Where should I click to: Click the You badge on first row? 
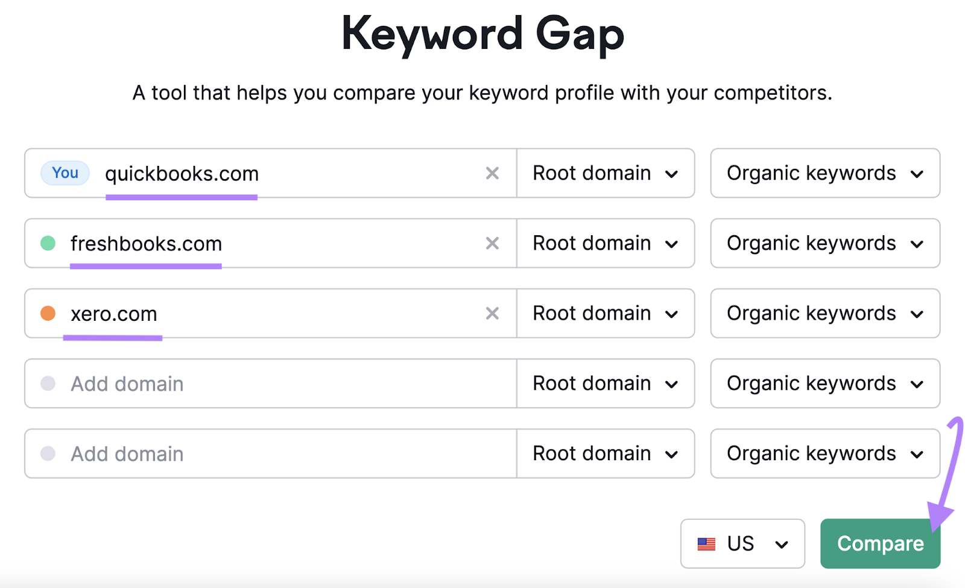[65, 173]
